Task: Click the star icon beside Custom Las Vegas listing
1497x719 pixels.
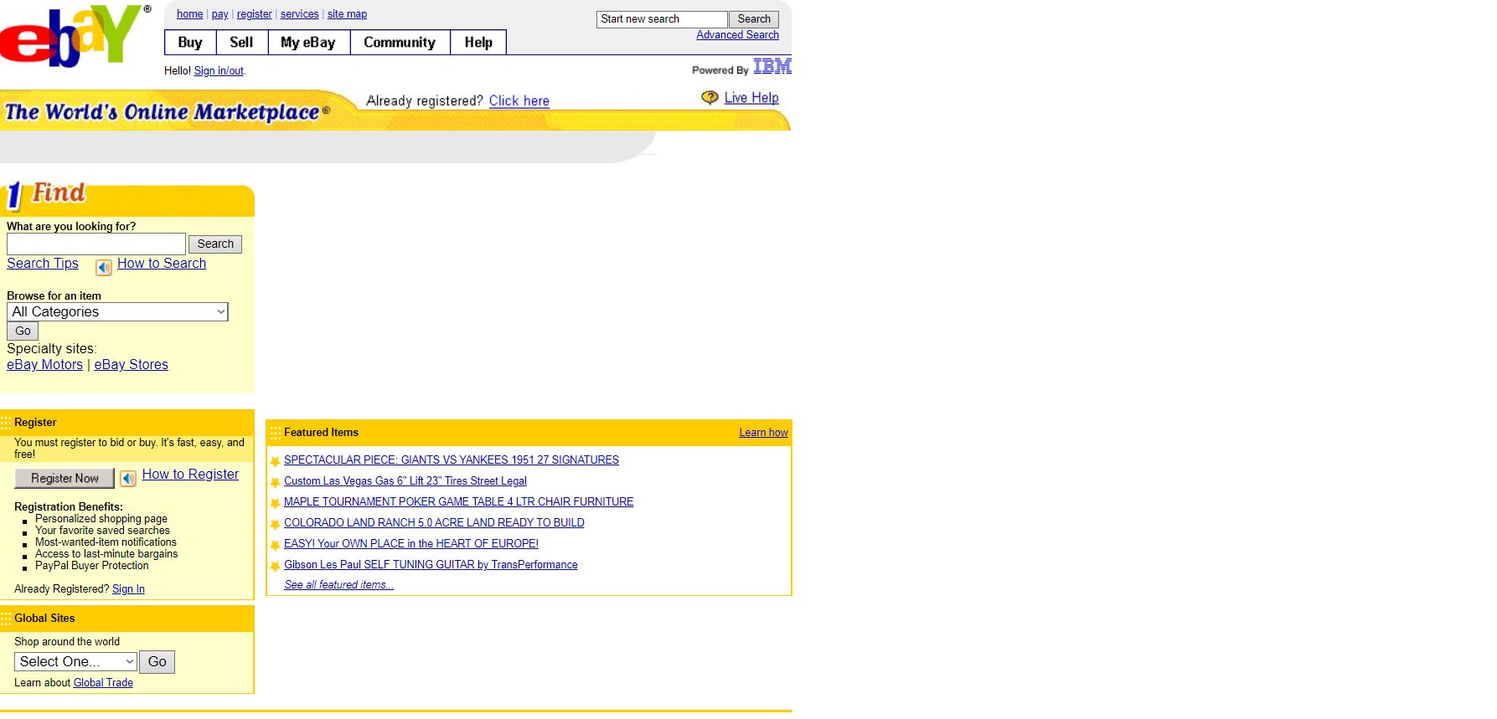Action: point(275,482)
